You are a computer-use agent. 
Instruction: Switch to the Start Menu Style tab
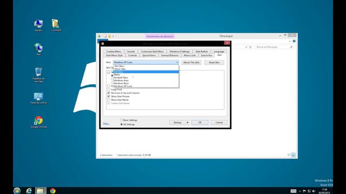pyautogui.click(x=114, y=56)
